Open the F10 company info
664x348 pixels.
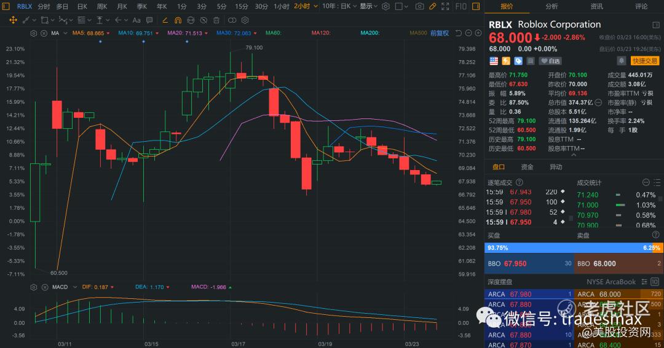click(x=460, y=6)
